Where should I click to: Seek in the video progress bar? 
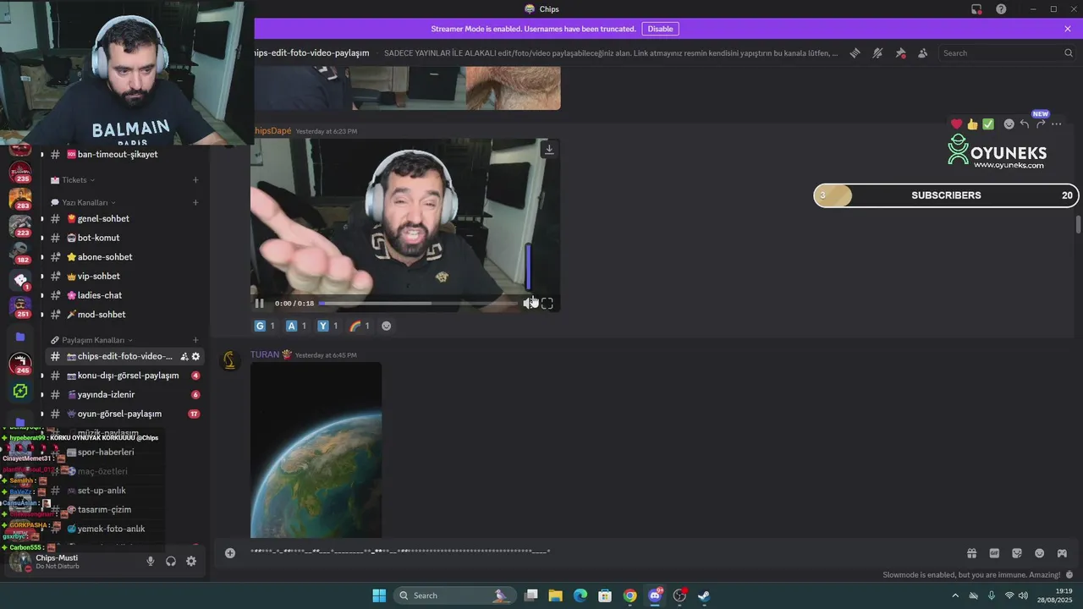pos(418,303)
